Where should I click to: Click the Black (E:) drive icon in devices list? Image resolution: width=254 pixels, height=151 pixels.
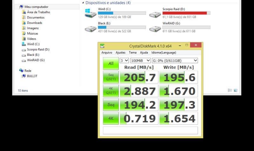tap(90, 29)
